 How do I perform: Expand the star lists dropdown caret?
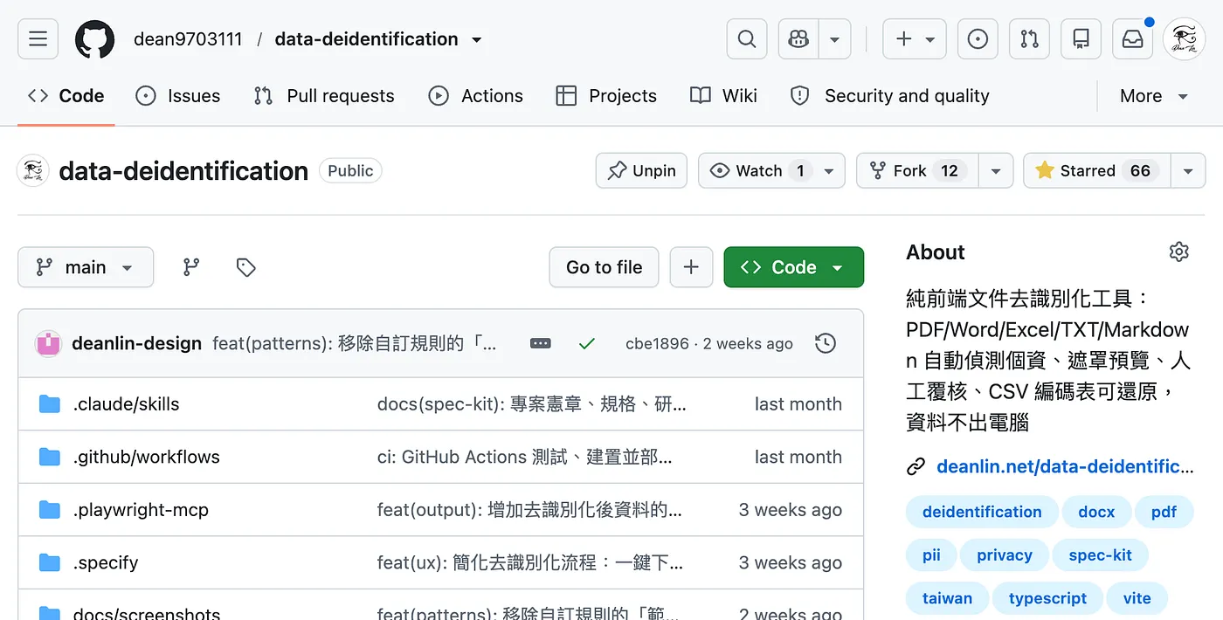tap(1188, 171)
